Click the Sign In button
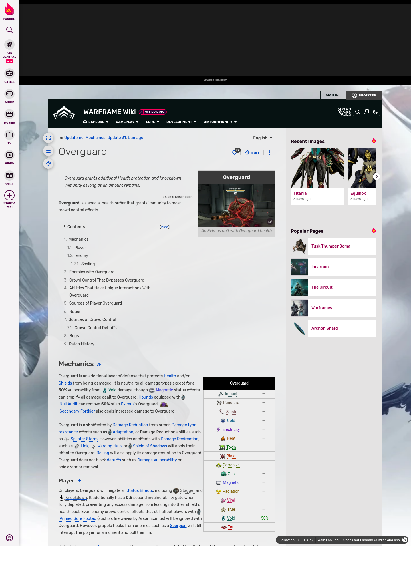 (x=332, y=95)
